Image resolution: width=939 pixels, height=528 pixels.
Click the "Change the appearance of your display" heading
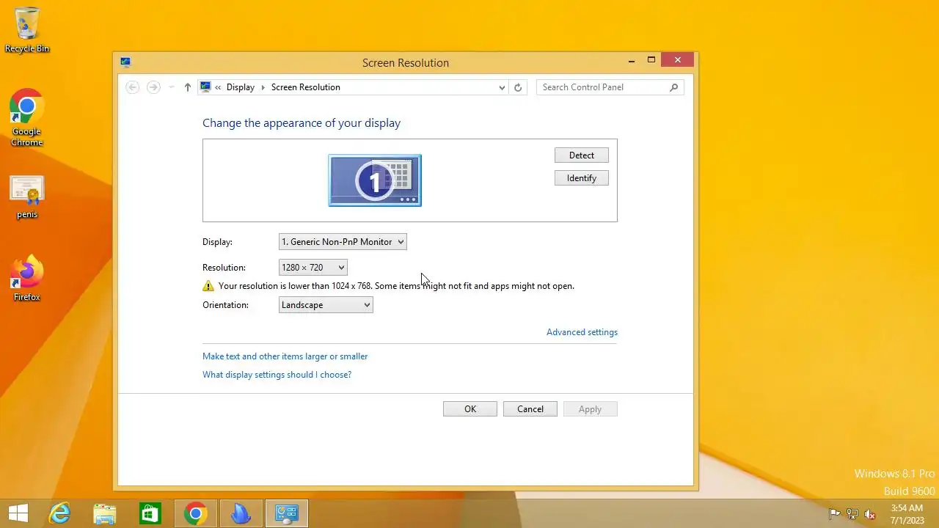(x=302, y=123)
